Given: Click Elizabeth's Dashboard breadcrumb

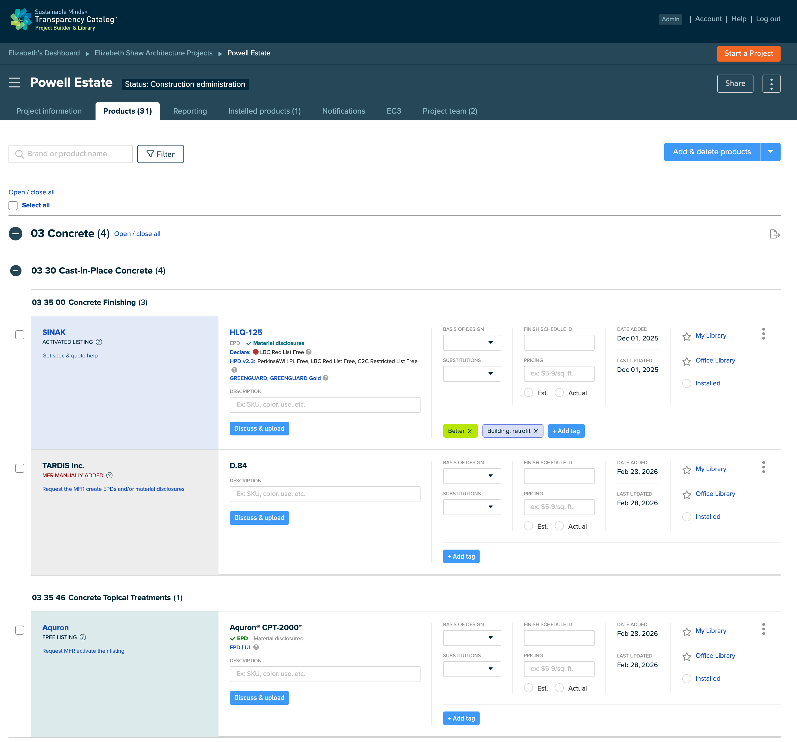Looking at the screenshot, I should point(44,53).
